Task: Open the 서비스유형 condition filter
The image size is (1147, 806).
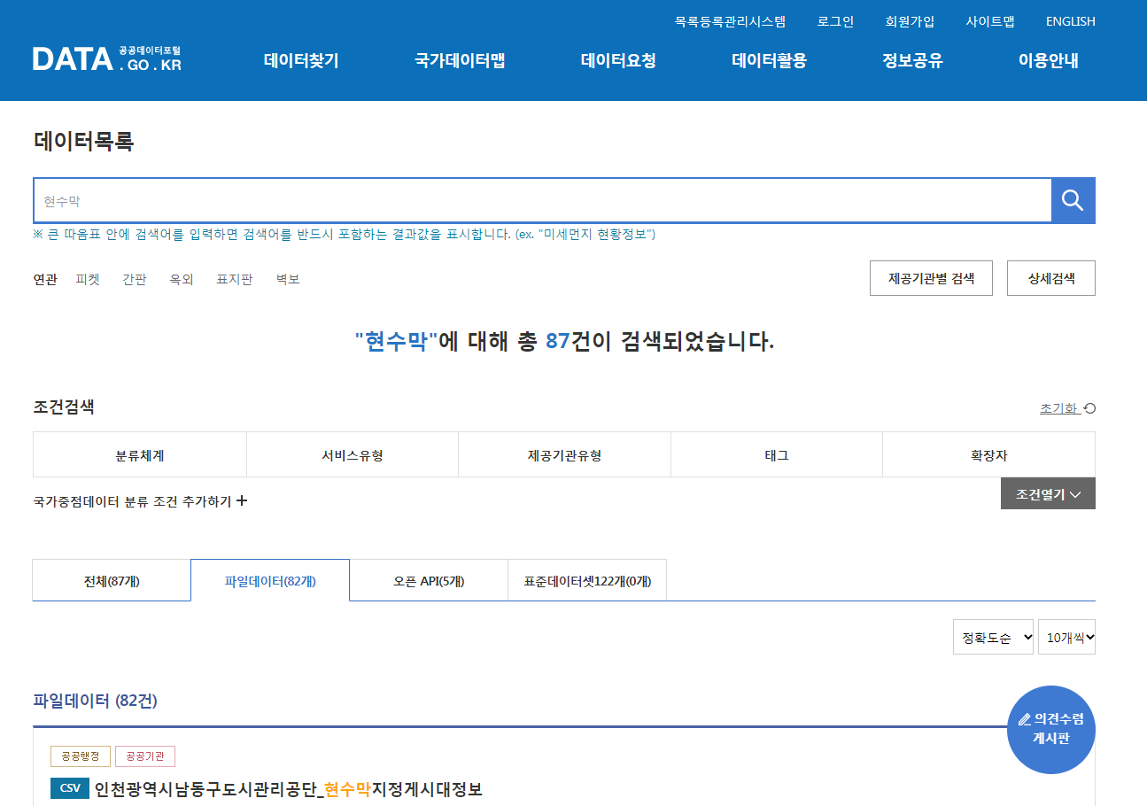Action: (353, 455)
